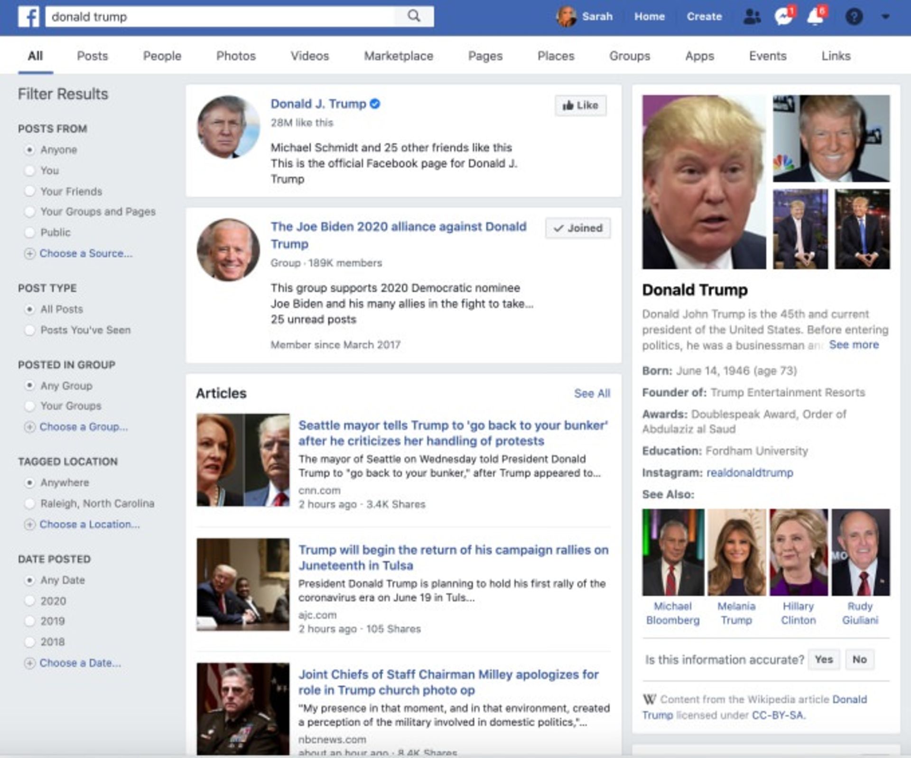Switch to the Videos tab
911x758 pixels.
(310, 55)
